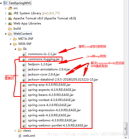The width and height of the screenshot is (129, 139).
Task: Select spring-web-4.3.9.RELEASE.jar file name
Action: 50,115
